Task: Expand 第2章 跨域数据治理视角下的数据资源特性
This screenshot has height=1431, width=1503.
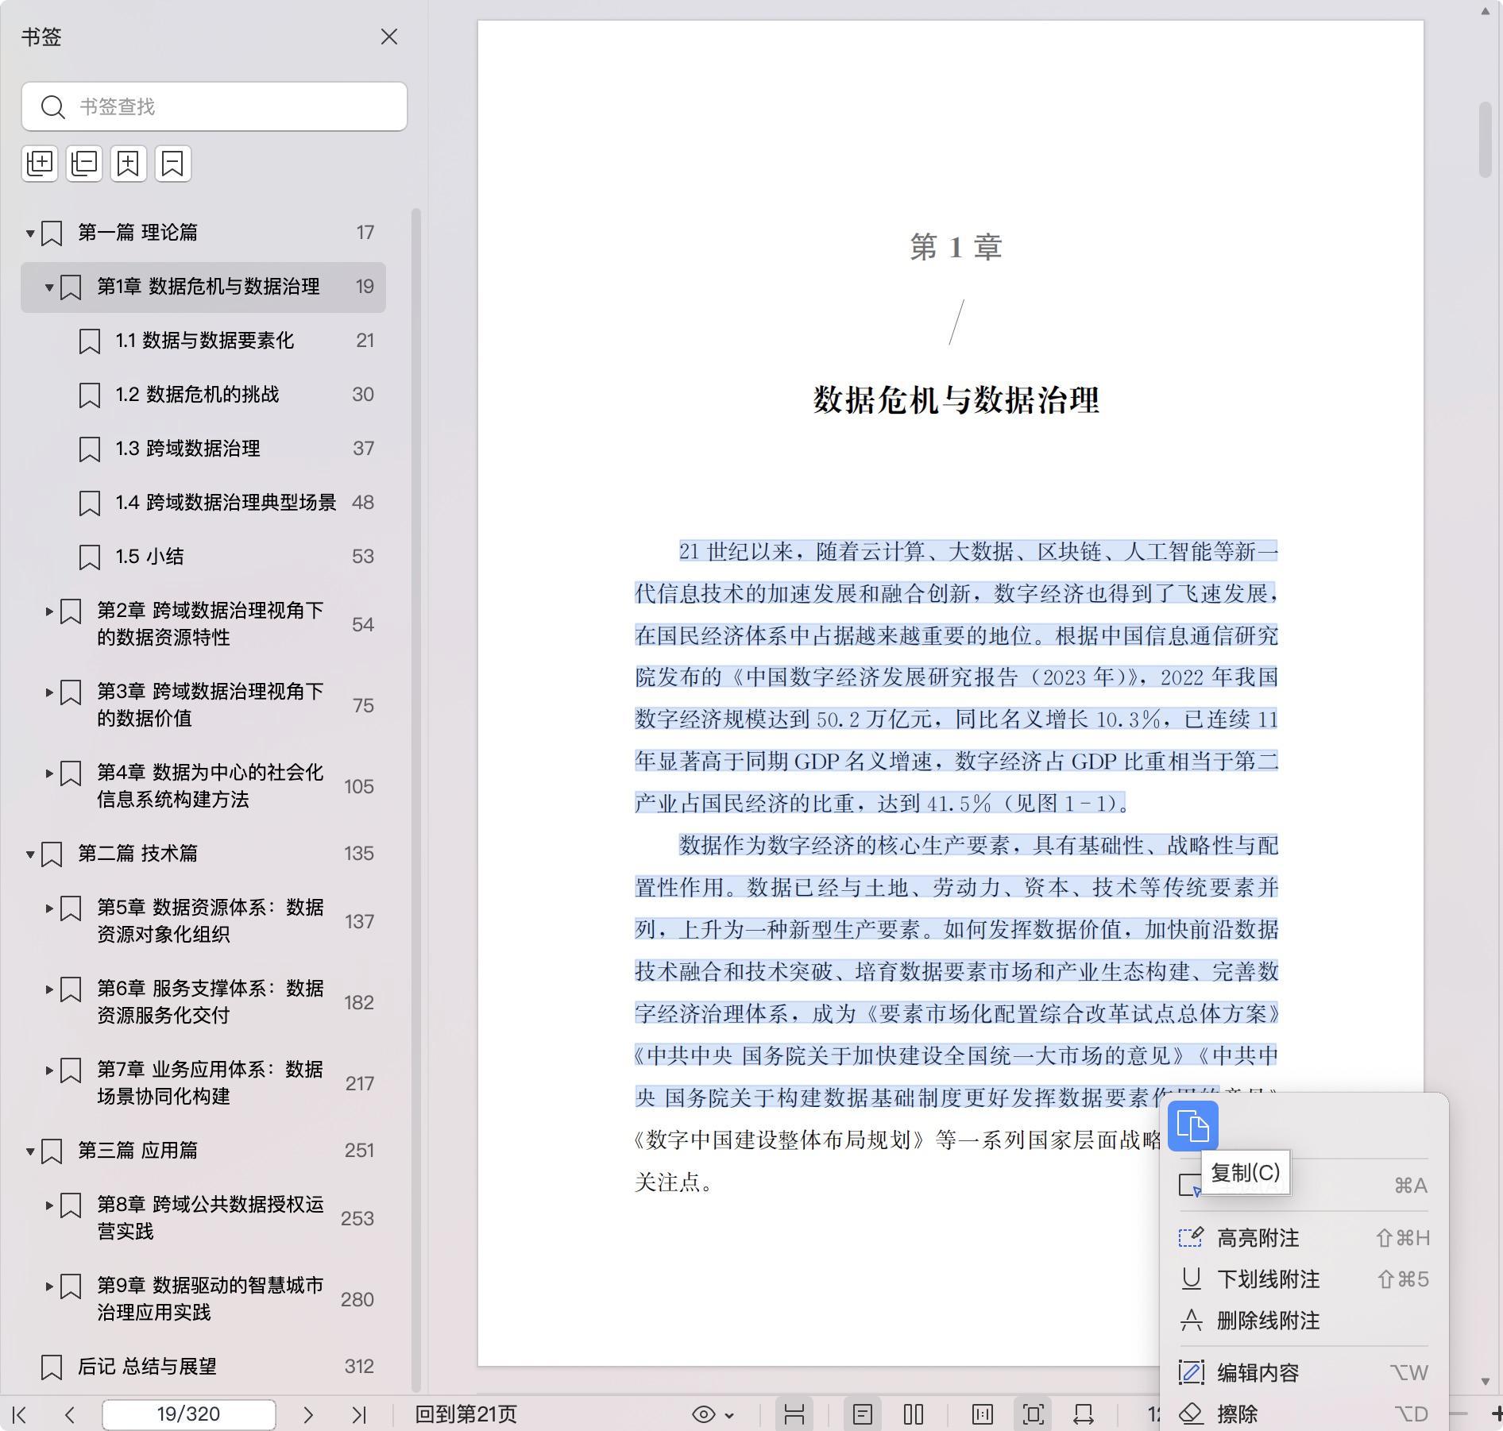Action: point(49,611)
